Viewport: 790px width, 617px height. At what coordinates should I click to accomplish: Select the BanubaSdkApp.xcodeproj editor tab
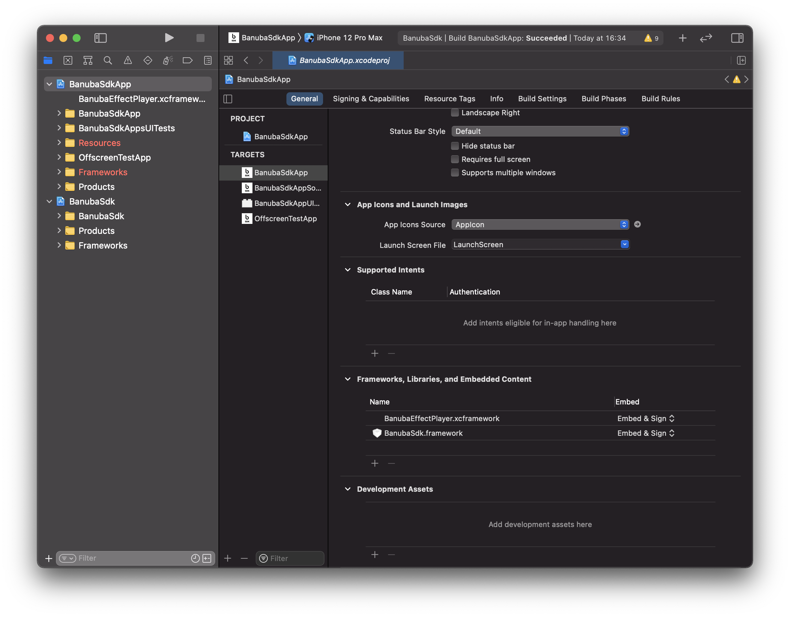(x=338, y=60)
